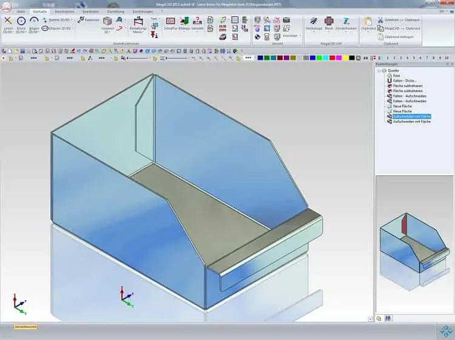
Task: Open the Bemaßung dimension tool
Action: (138, 25)
